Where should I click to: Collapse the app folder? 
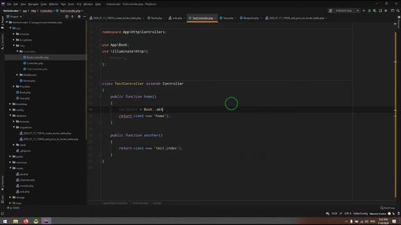[11, 28]
